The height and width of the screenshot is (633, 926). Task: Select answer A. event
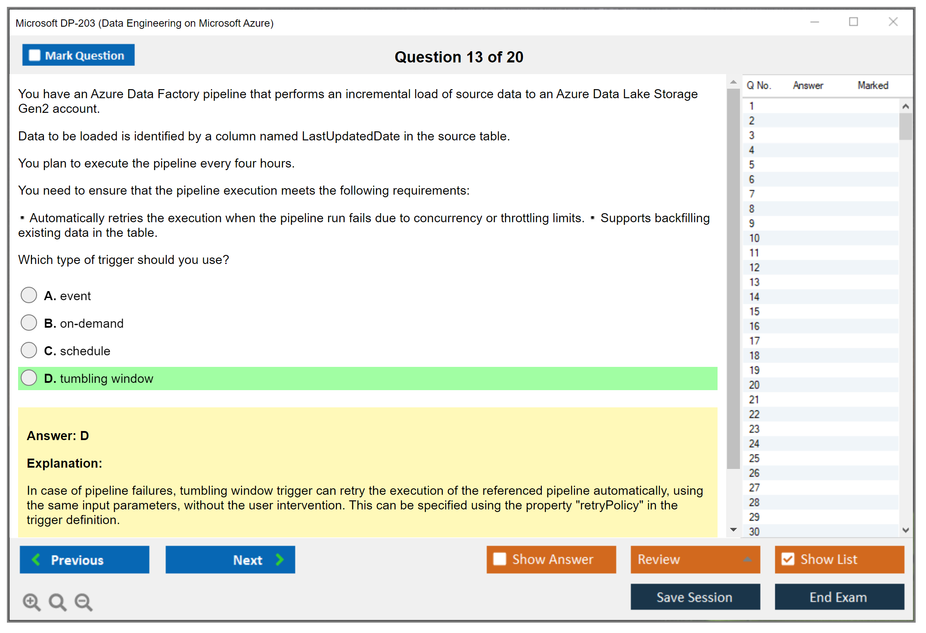point(29,295)
